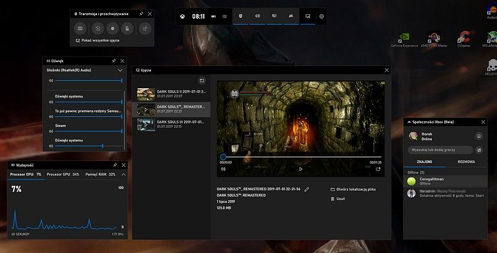Pin the Wydajność performance widget

click(x=115, y=165)
